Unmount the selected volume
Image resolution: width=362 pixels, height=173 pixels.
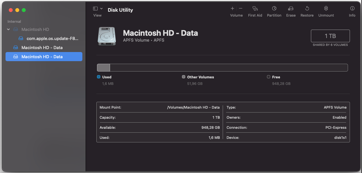click(x=326, y=8)
